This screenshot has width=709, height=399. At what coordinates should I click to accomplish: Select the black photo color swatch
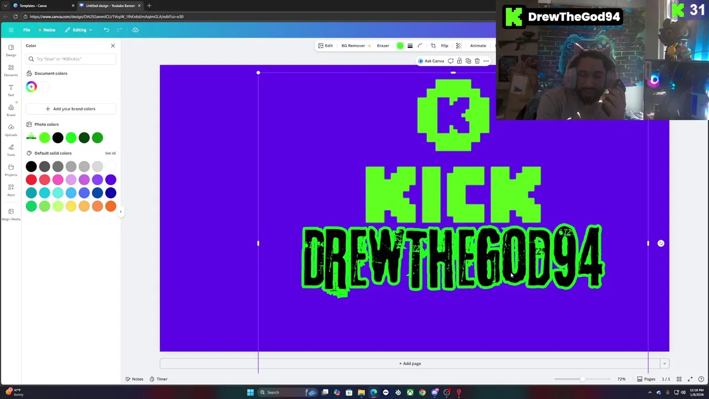(58, 137)
